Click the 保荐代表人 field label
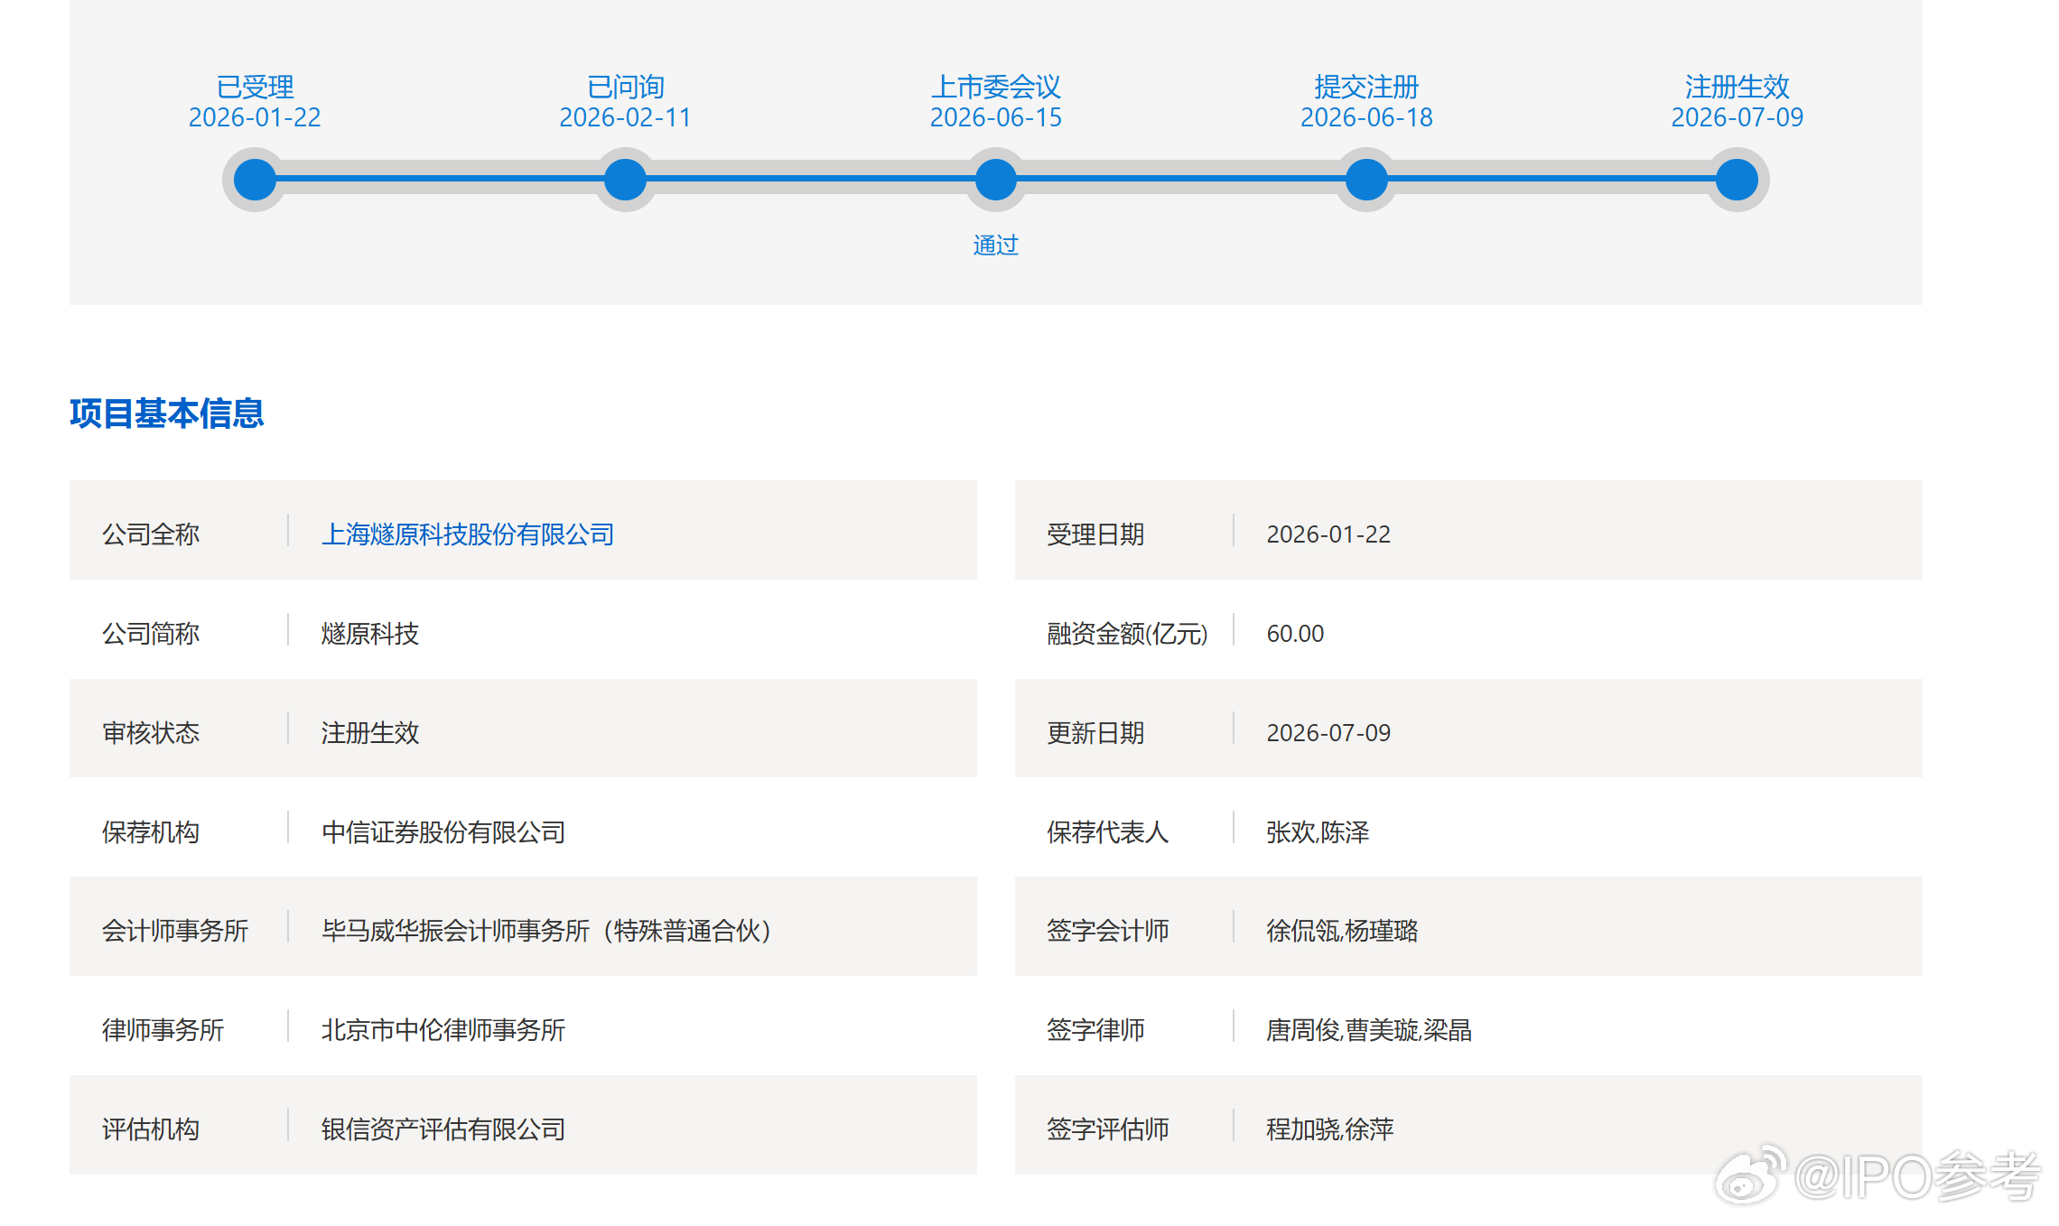Viewport: 2059px width, 1226px height. pos(1108,832)
